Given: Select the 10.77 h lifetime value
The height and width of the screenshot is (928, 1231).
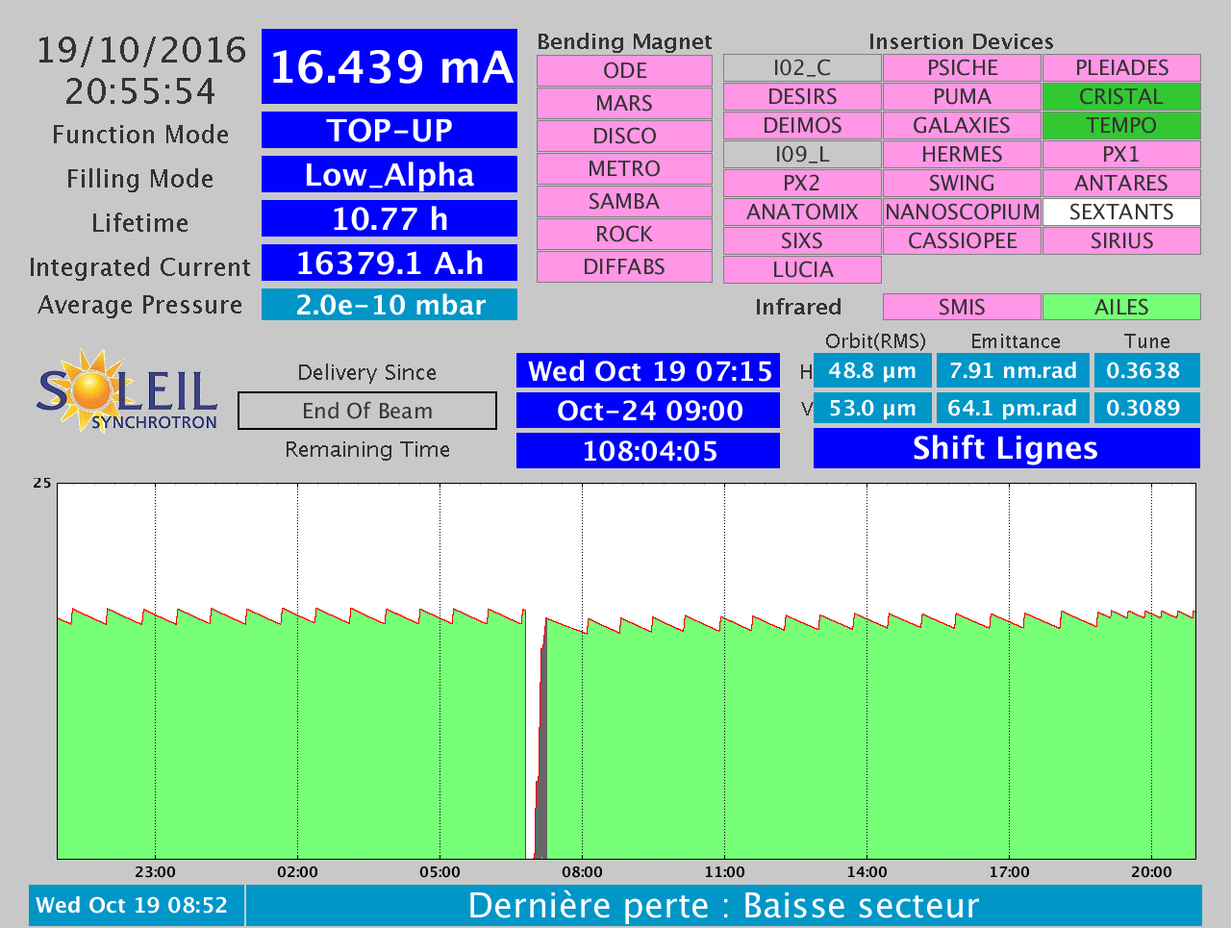Looking at the screenshot, I should click(389, 218).
